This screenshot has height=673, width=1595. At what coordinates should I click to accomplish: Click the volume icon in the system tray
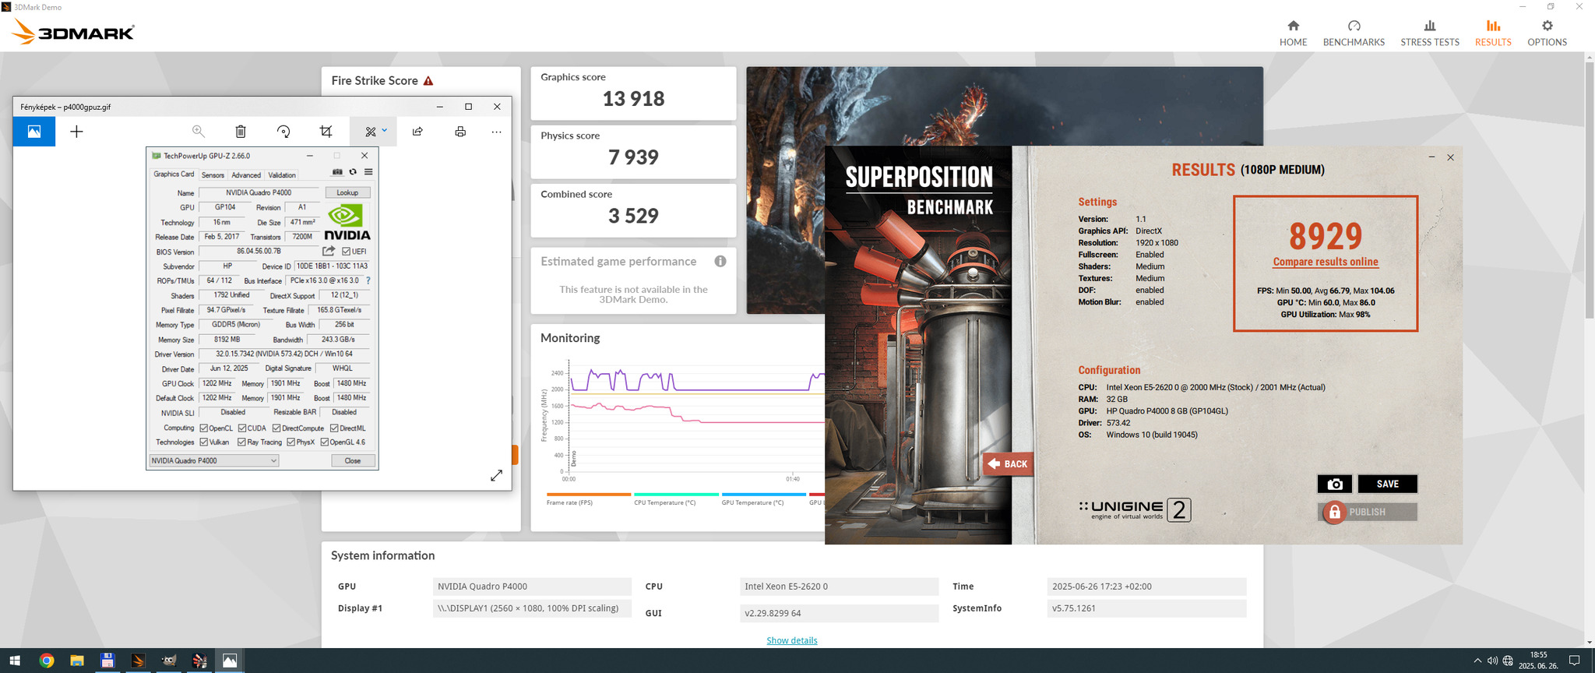1492,661
